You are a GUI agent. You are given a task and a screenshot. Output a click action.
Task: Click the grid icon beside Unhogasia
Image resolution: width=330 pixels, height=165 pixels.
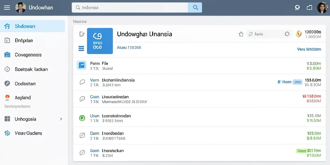7,119
